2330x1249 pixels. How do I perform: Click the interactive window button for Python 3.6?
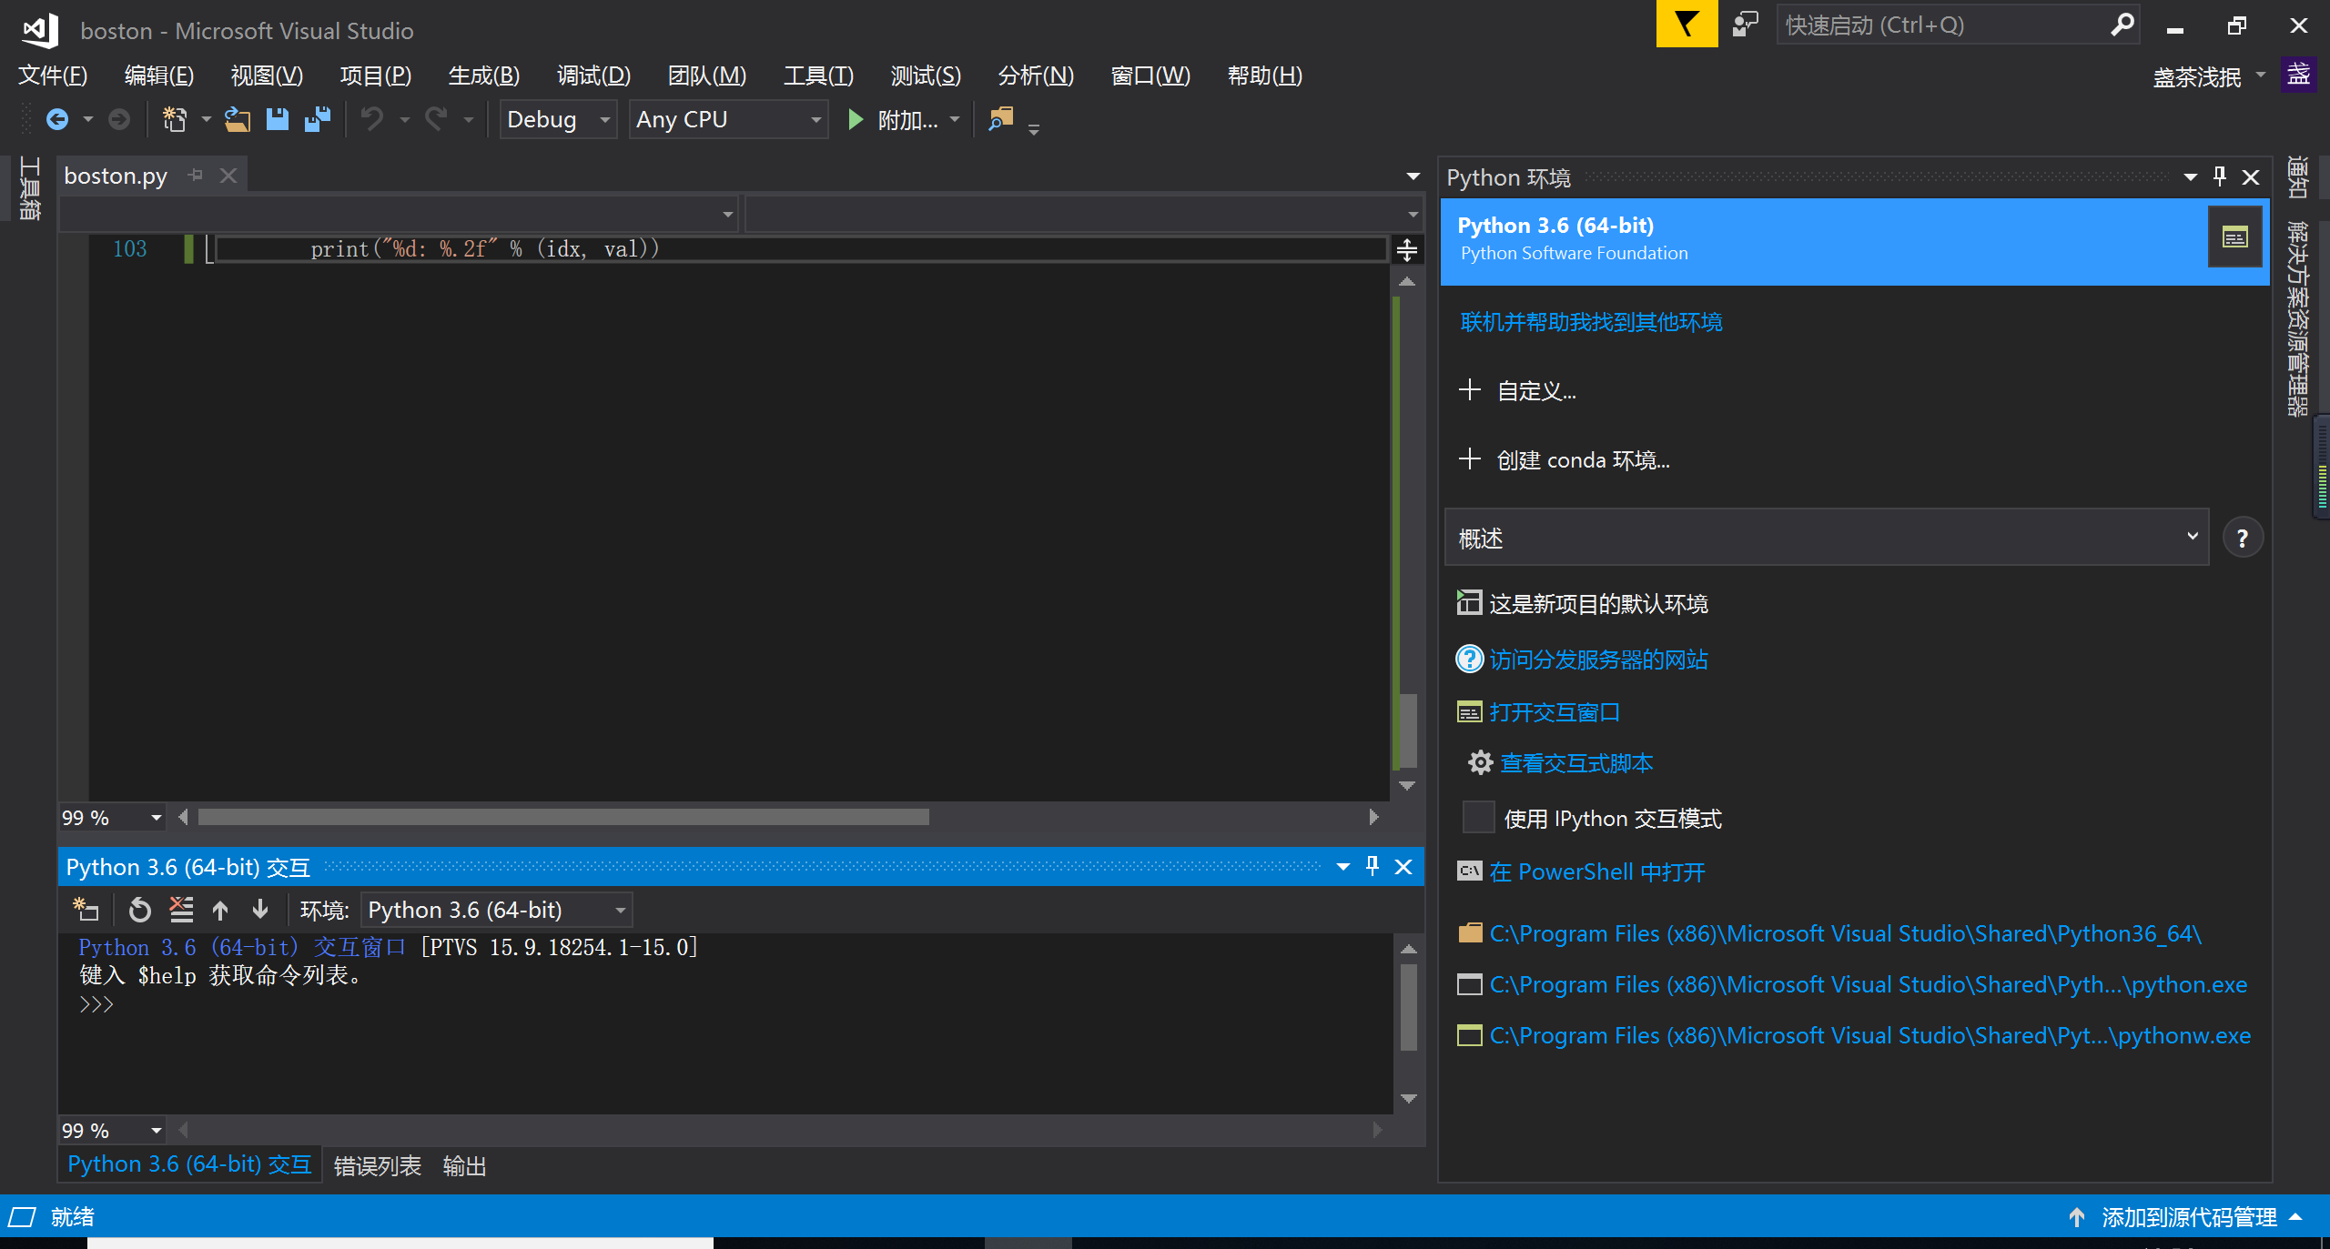2234,237
